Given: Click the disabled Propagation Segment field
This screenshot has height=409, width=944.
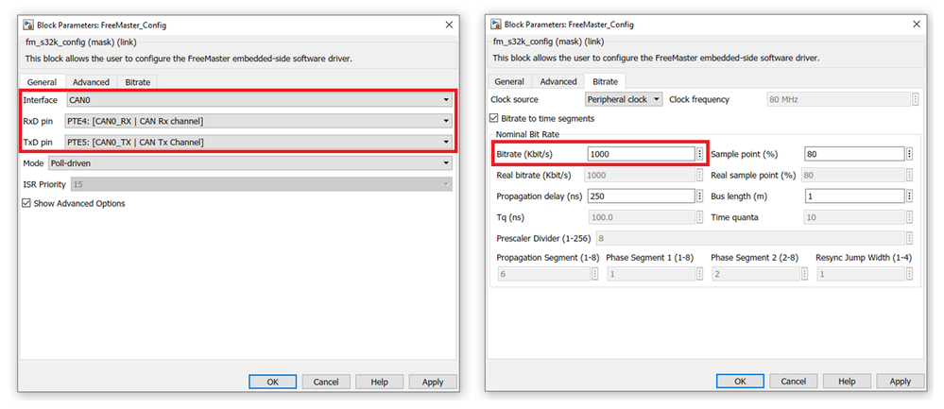Looking at the screenshot, I should pyautogui.click(x=543, y=274).
